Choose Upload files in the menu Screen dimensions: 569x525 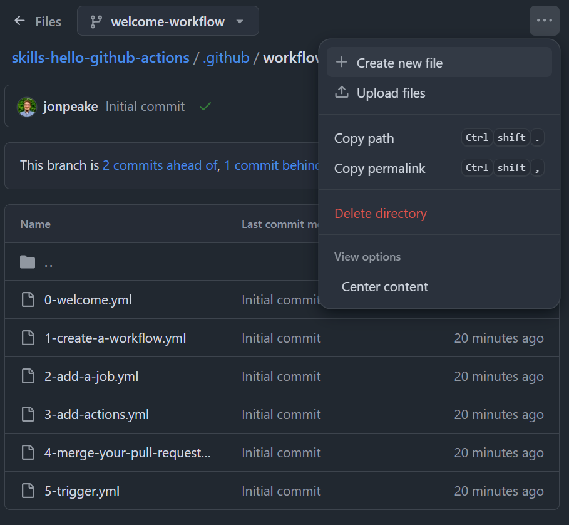pos(391,93)
